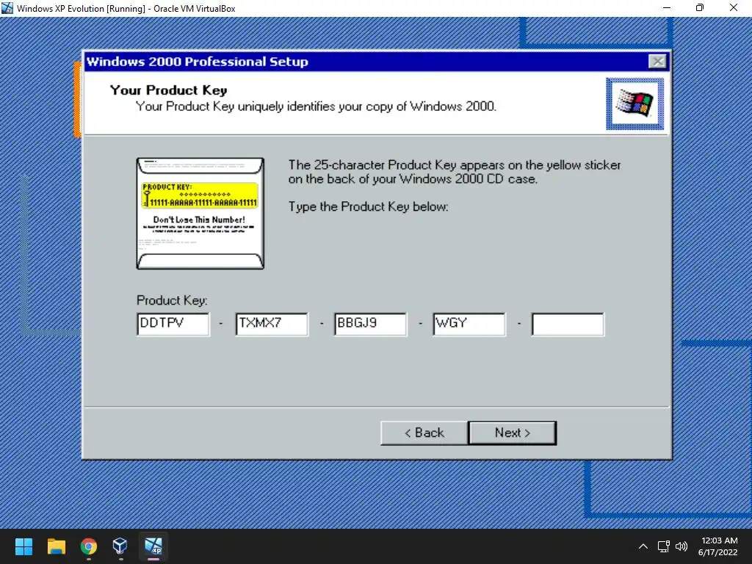
Task: Restore down the VirtualBox window
Action: [x=700, y=7]
